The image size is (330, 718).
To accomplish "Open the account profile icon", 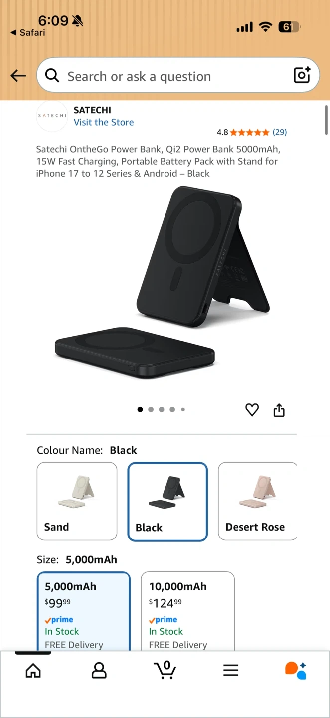I will click(99, 670).
